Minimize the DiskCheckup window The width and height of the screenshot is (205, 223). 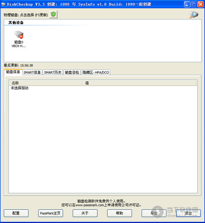(187, 4)
